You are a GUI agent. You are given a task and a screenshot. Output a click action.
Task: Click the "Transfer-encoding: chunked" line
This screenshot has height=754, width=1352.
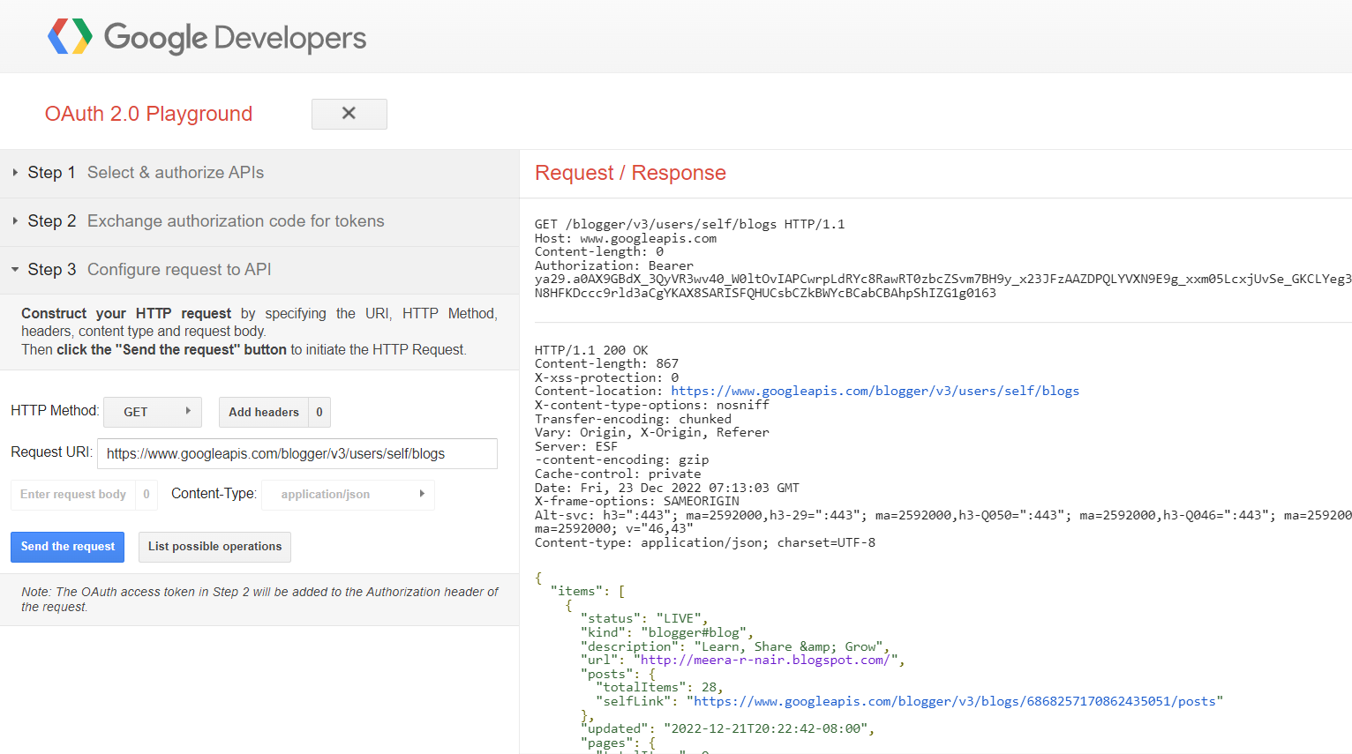click(633, 419)
